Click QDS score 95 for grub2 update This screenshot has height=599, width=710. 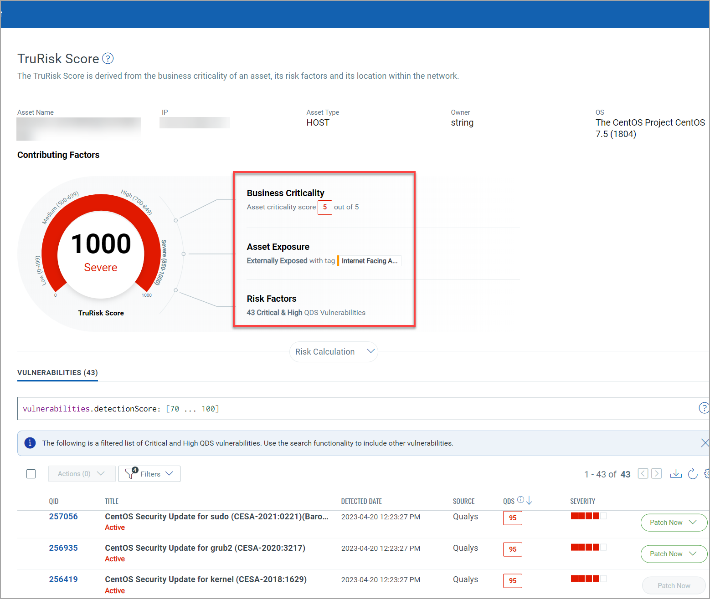[x=513, y=549]
